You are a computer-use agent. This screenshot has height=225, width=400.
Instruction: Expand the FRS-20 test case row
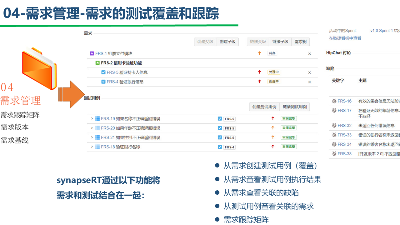coord(92,128)
